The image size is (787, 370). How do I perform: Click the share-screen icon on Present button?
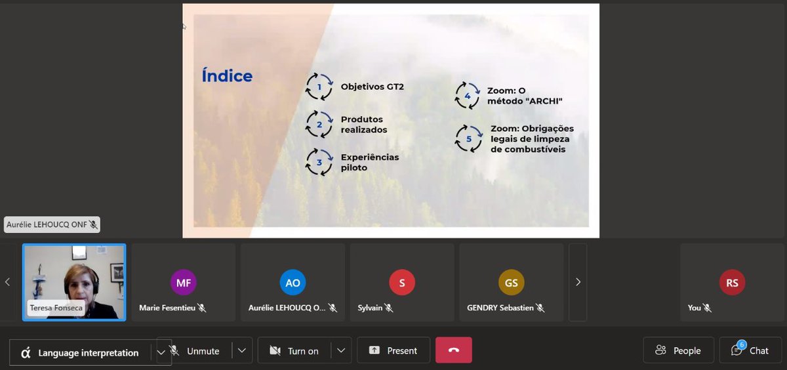coord(374,350)
